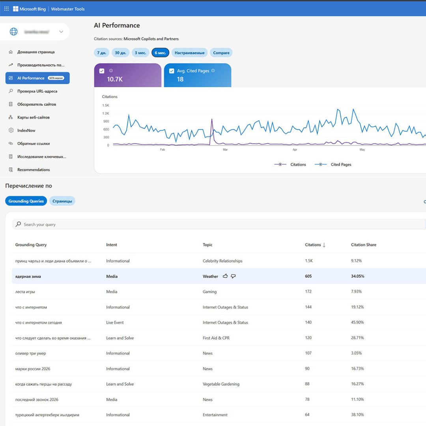Screen dimensions: 426x426
Task: Select the 30 дн. date range
Action: point(120,53)
